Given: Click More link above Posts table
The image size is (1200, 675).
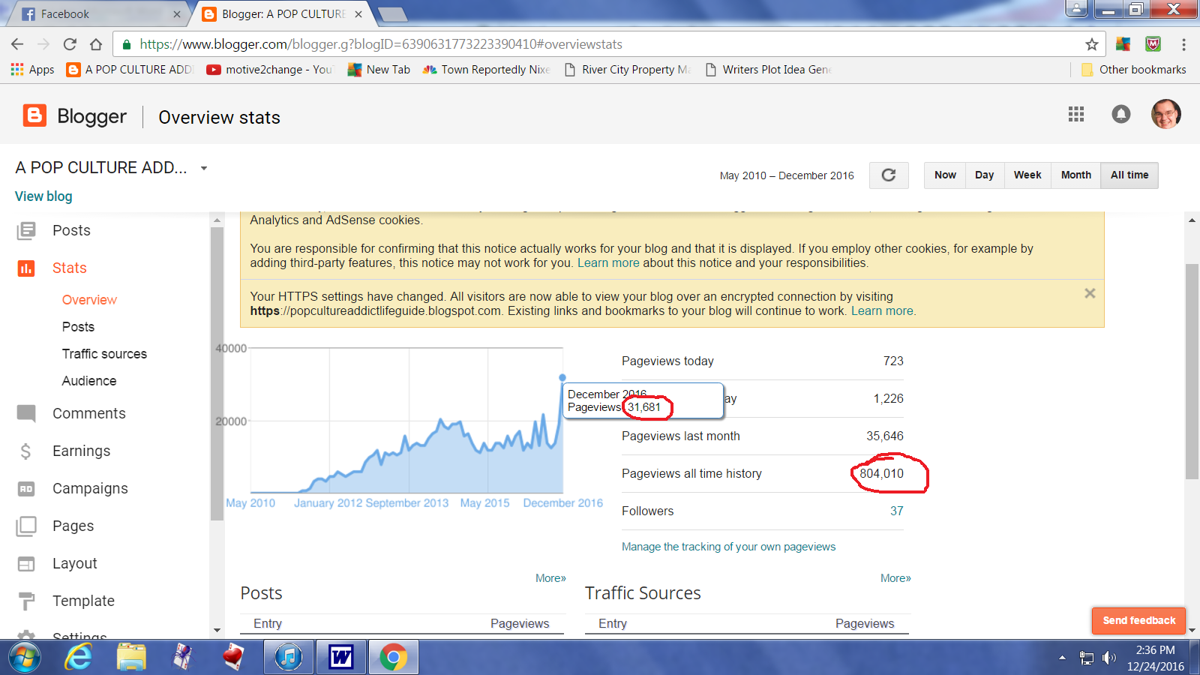Looking at the screenshot, I should (550, 578).
